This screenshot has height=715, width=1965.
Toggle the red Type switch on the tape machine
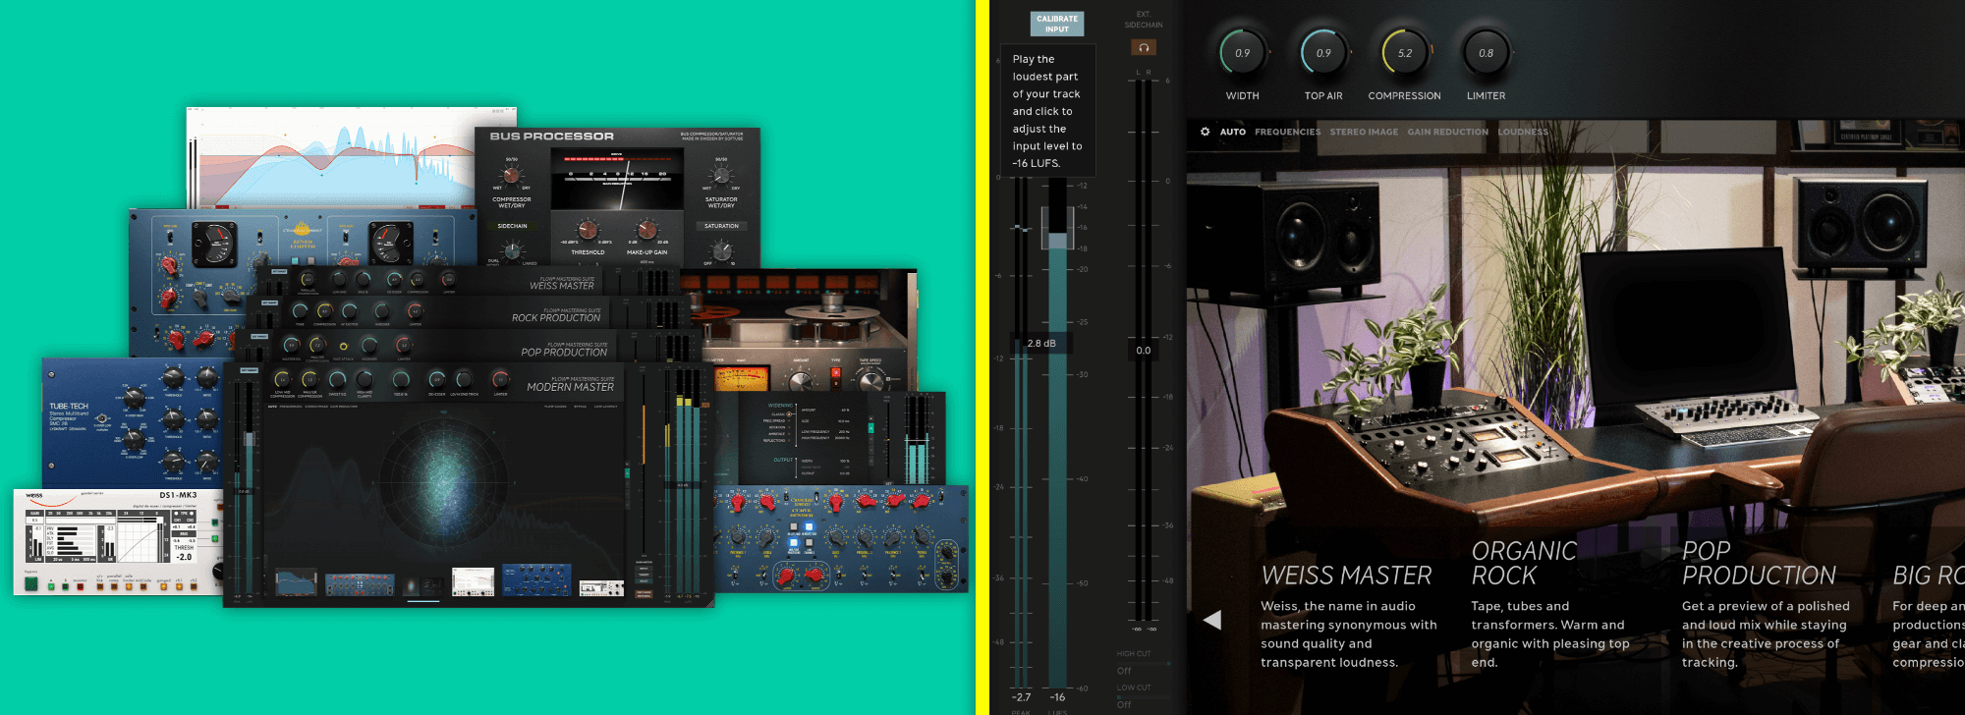click(x=836, y=372)
